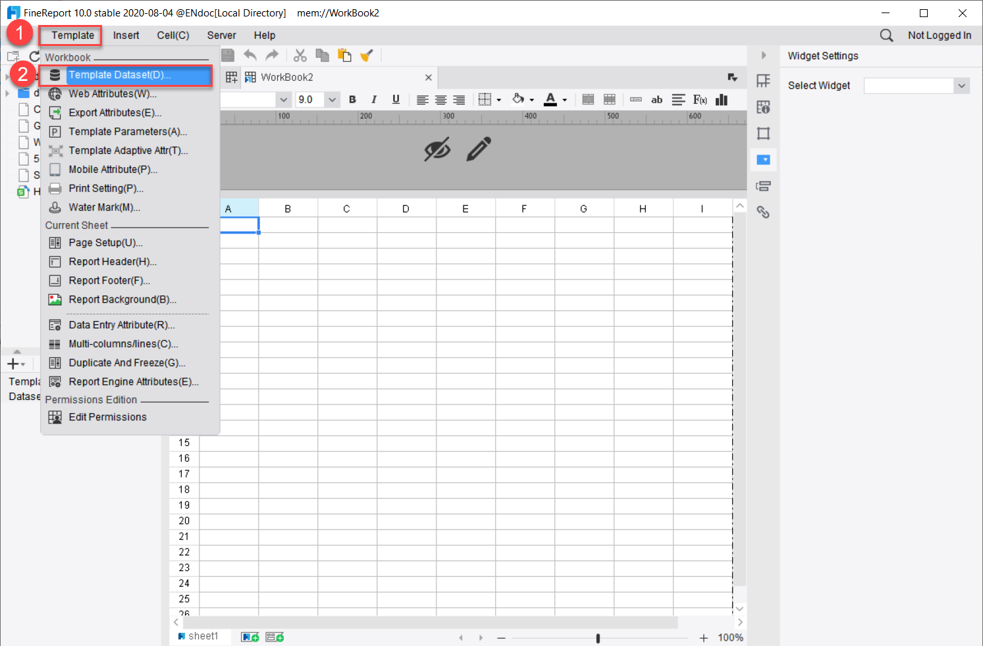Toggle the eye visibility icon above the grid
Viewport: 983px width, 646px height.
click(x=437, y=149)
